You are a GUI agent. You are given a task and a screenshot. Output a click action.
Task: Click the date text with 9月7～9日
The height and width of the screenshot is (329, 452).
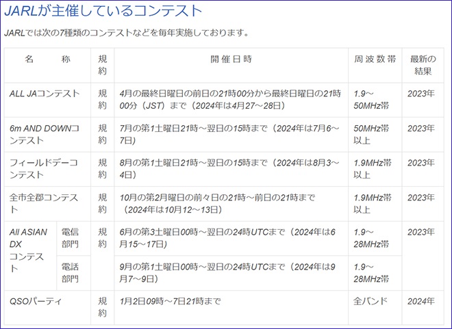[x=227, y=273]
